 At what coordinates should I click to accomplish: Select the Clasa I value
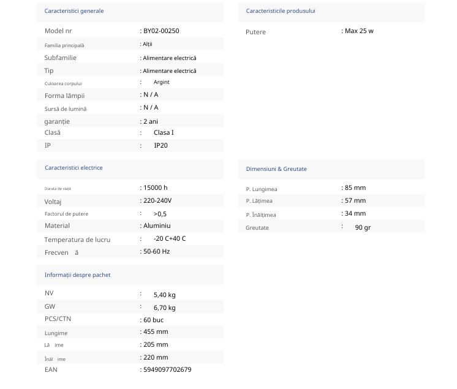[x=164, y=132]
